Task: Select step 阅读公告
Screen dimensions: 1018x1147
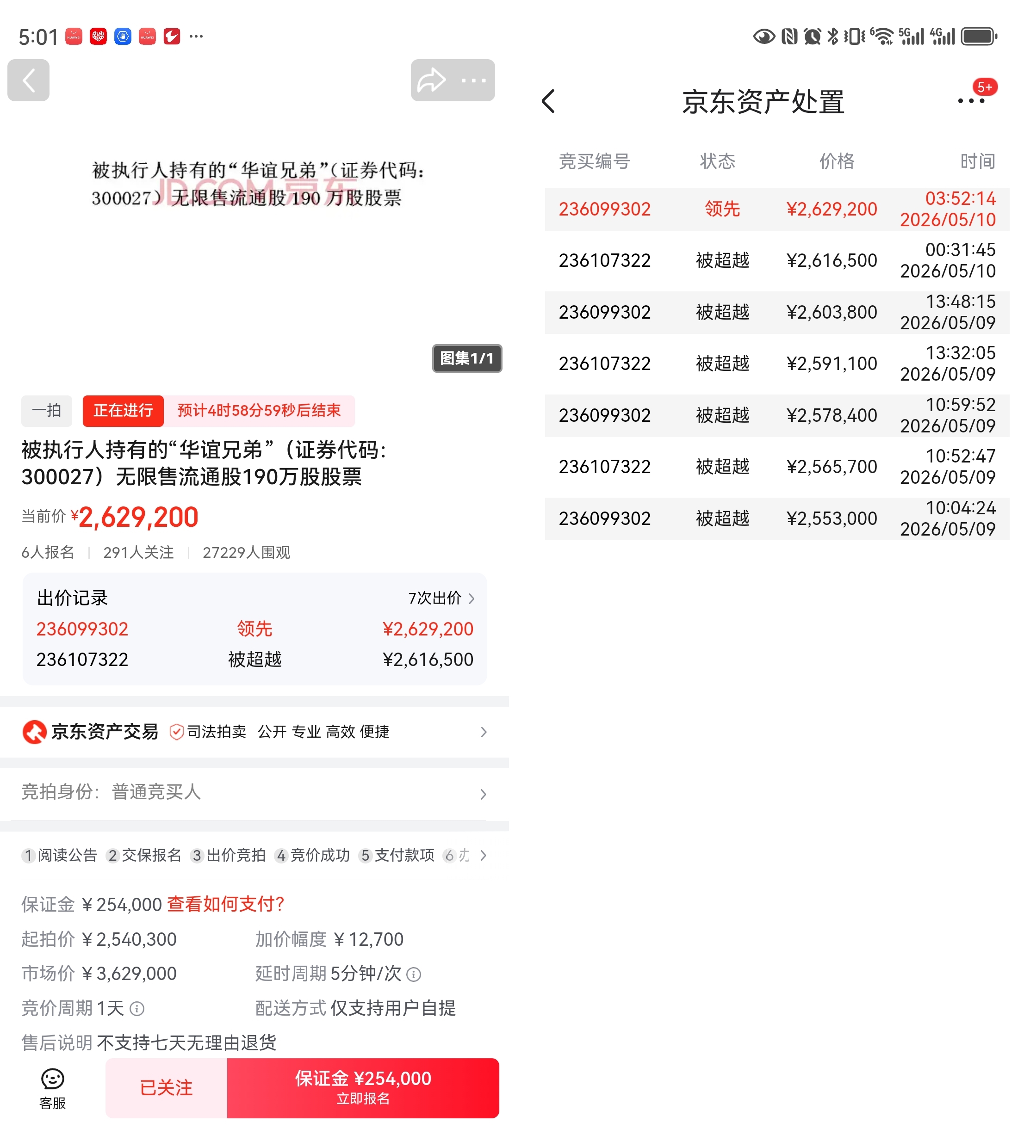Action: click(x=60, y=855)
